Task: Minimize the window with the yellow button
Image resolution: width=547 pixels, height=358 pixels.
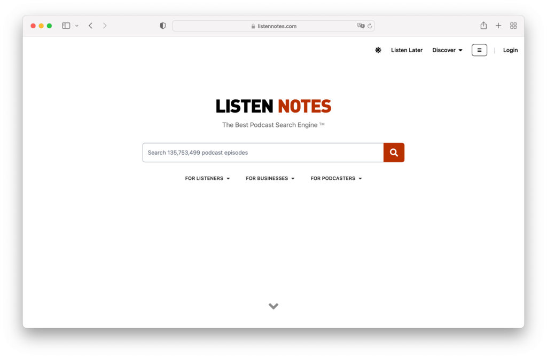Action: coord(41,26)
